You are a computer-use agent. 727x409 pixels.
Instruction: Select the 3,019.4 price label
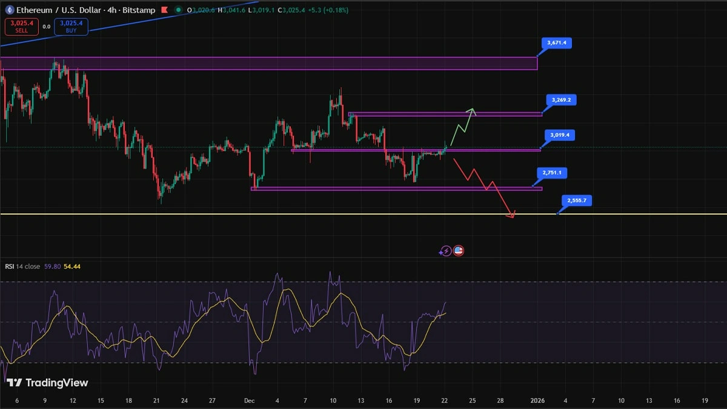559,135
